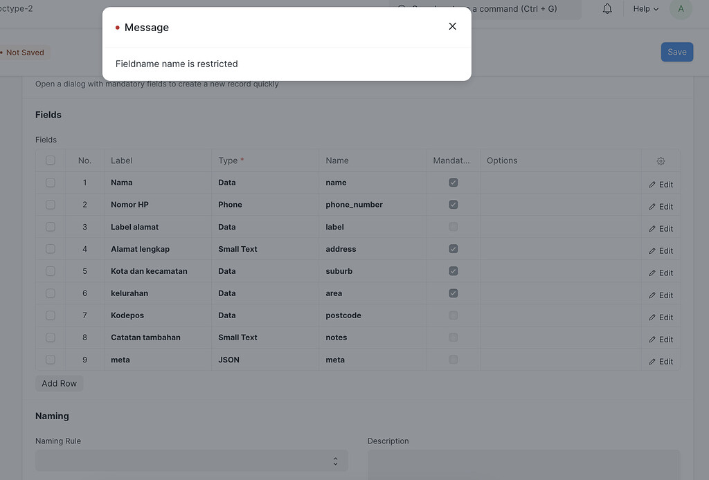Click the search icon in the command bar
This screenshot has height=480, width=709.
pos(402,8)
